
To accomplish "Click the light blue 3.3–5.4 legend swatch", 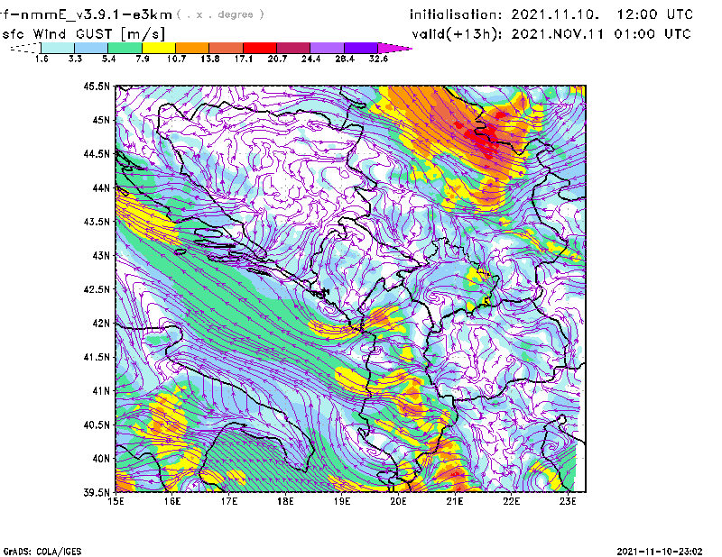I will tap(91, 48).
